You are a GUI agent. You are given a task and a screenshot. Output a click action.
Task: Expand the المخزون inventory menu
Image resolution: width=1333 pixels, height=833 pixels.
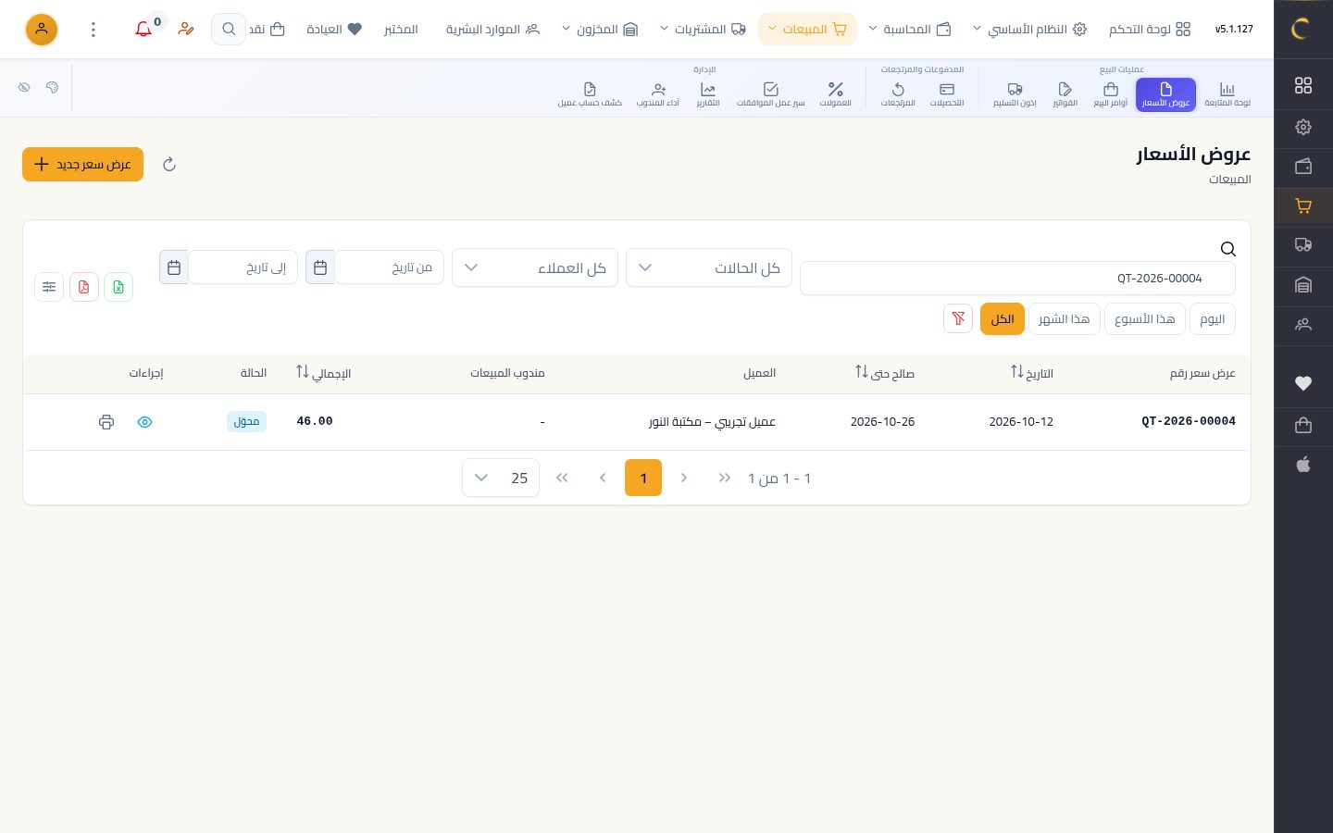(x=600, y=30)
